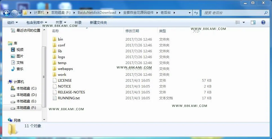The width and height of the screenshot is (272, 139).
Task: Open the help question mark icon
Action: [263, 22]
